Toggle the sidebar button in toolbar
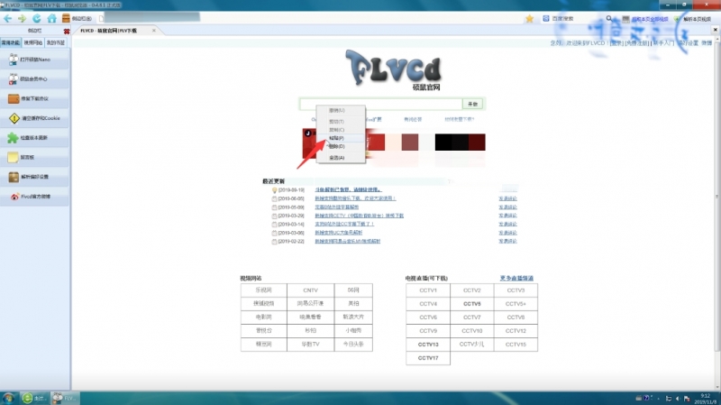 click(77, 18)
